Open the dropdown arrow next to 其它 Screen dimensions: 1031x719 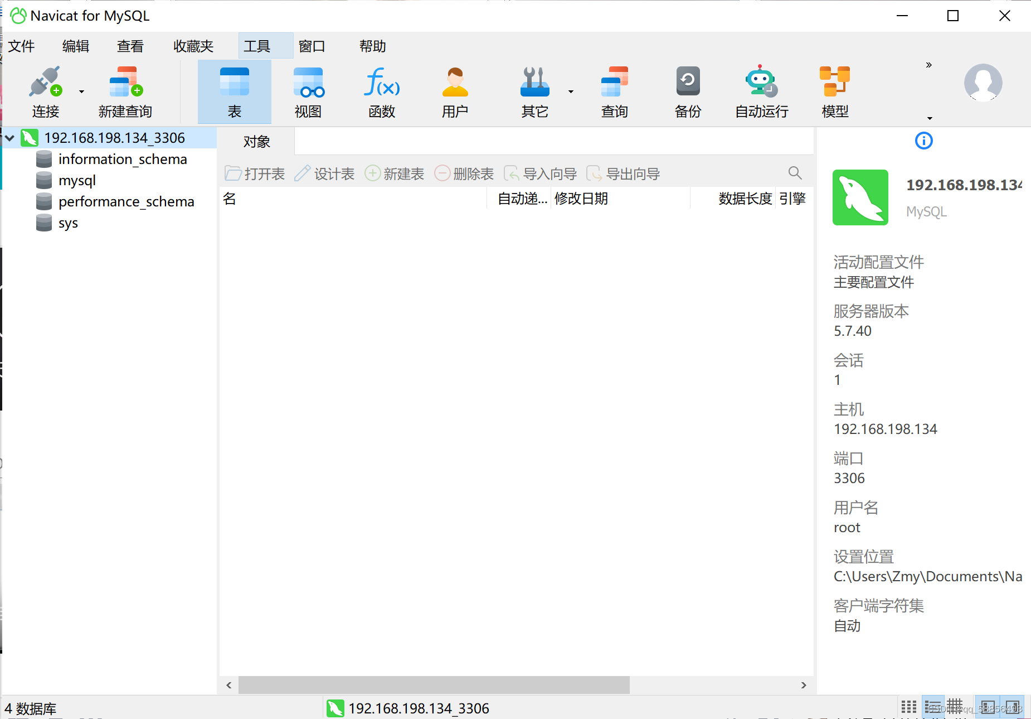pos(571,91)
